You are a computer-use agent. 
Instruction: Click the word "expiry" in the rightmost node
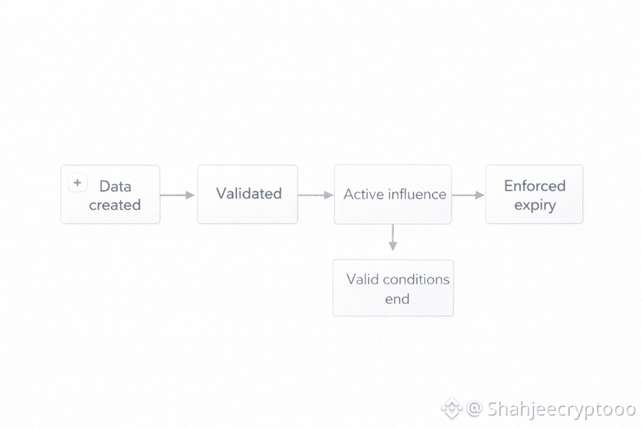[x=534, y=205]
